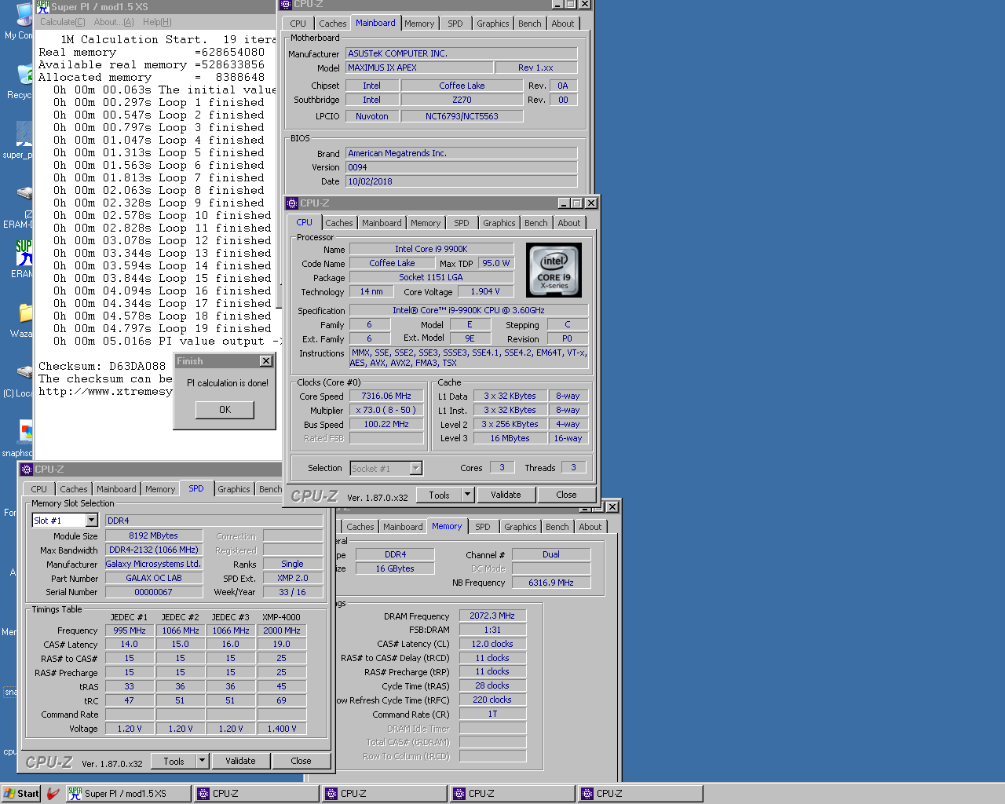Switch to Mainboard tab in CPU window

[382, 223]
